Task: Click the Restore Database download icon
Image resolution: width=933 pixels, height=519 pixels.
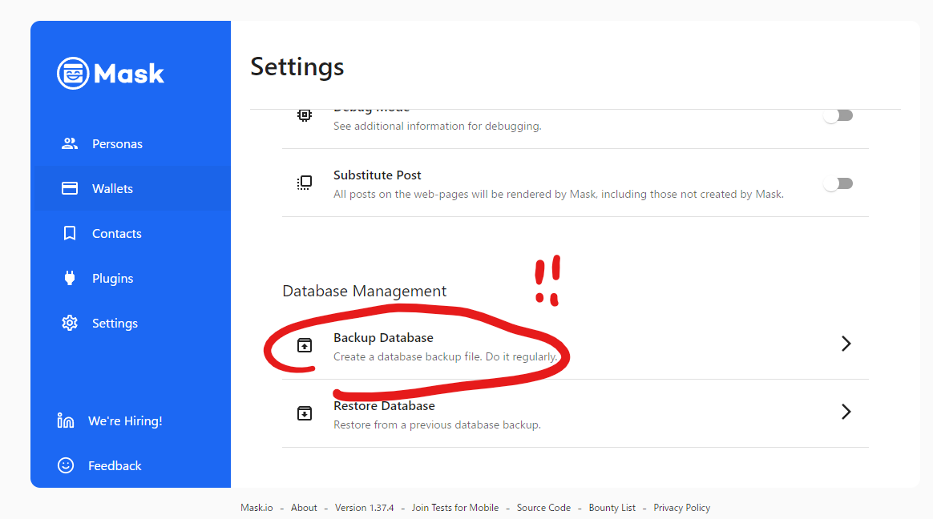Action: (x=304, y=413)
